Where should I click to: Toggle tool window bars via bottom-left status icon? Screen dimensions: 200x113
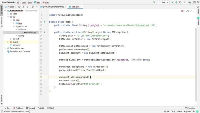[2, 112]
